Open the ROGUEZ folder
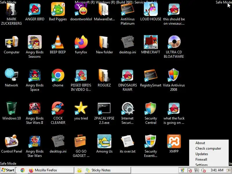 coord(104,75)
